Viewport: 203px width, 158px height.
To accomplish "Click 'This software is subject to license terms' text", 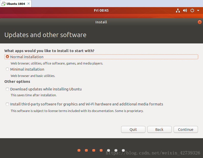I will pos(77,111).
